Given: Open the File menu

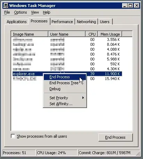Looking at the screenshot, I should [7, 12].
